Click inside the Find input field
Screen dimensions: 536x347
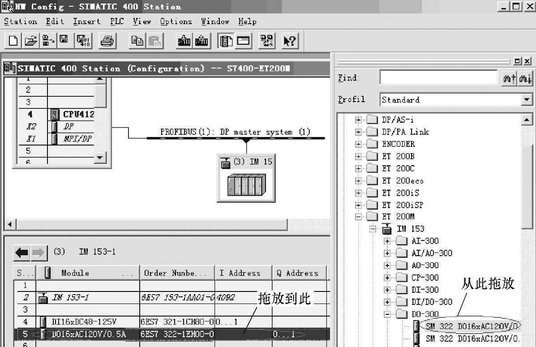(x=438, y=77)
